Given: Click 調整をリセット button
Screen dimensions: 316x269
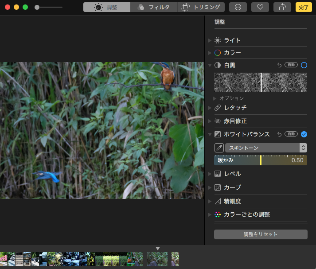Looking at the screenshot, I should point(261,234).
